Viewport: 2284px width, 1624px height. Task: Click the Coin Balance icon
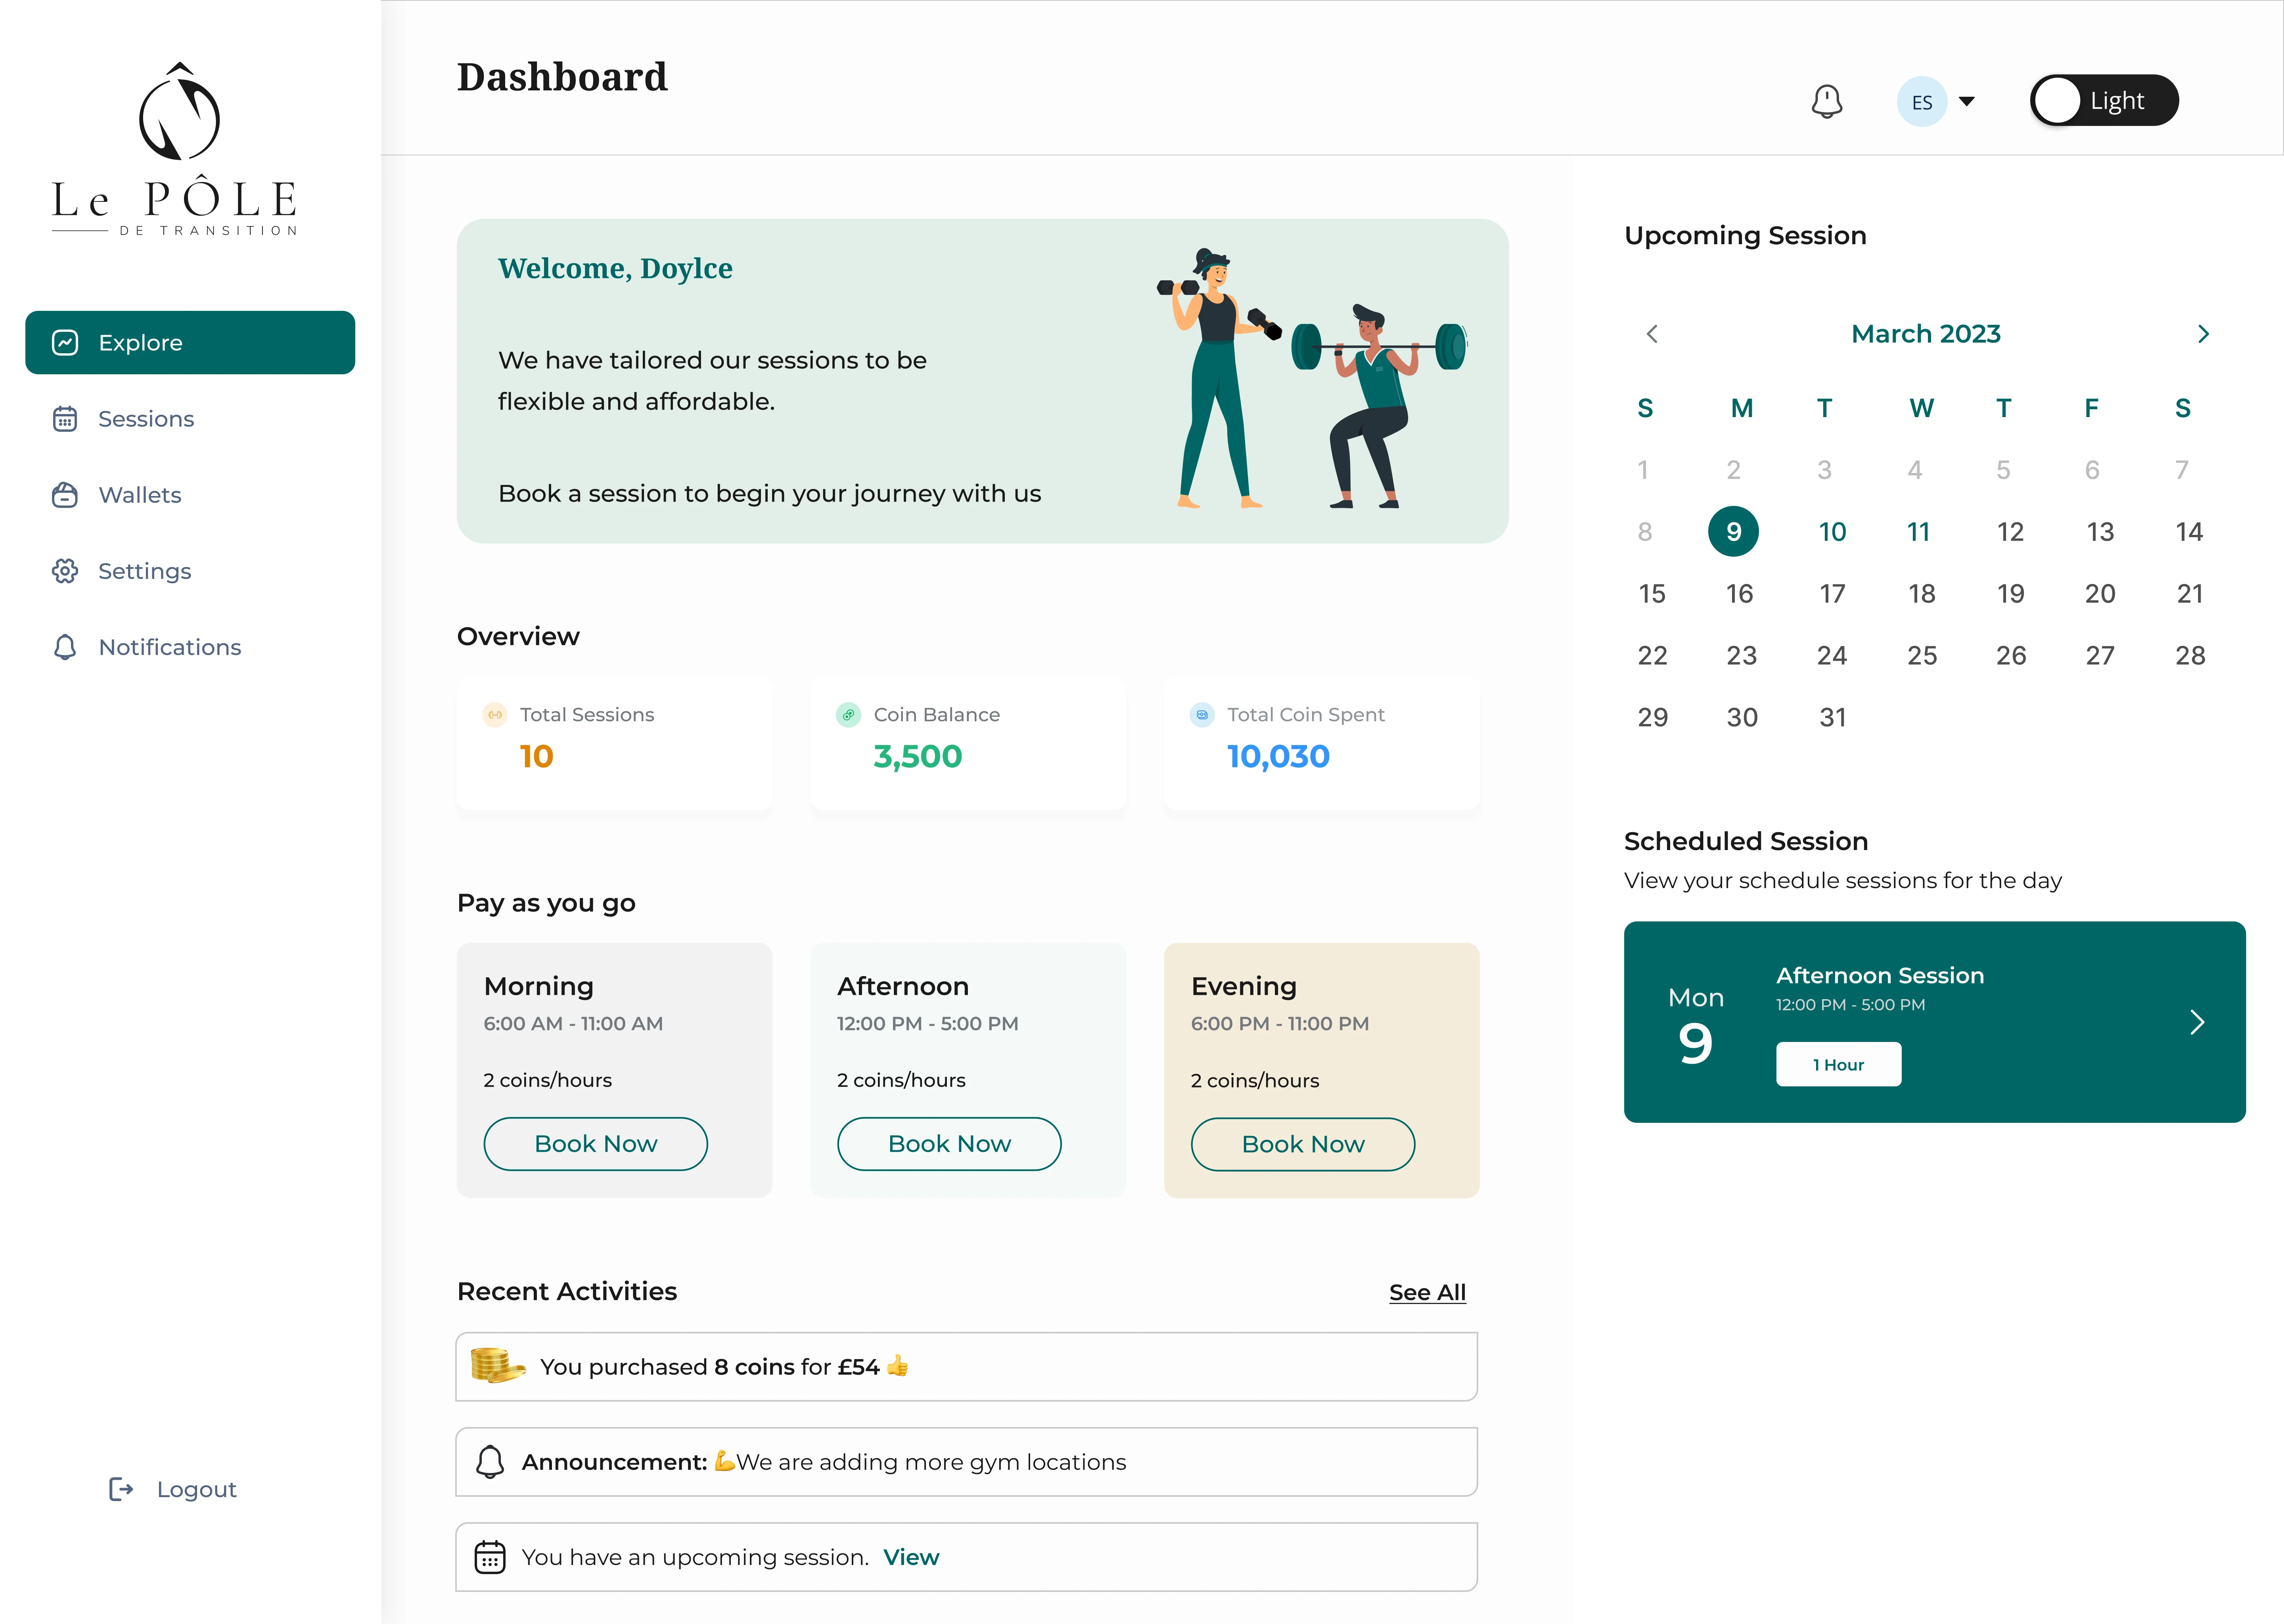(848, 715)
